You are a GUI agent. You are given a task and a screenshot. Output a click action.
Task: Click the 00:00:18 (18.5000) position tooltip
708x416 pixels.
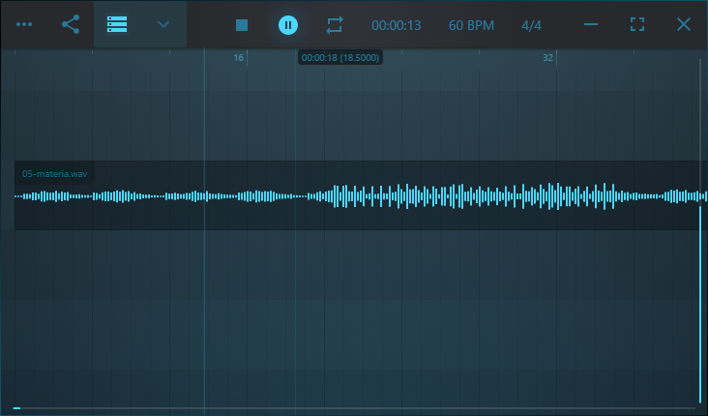pyautogui.click(x=340, y=58)
